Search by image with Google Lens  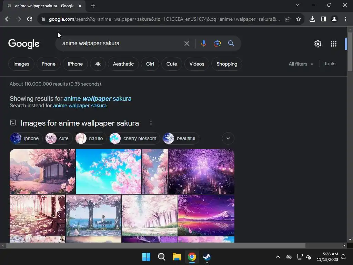[217, 43]
